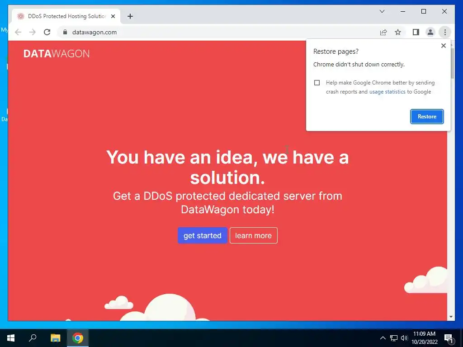Open the Windows Start menu

pos(11,338)
